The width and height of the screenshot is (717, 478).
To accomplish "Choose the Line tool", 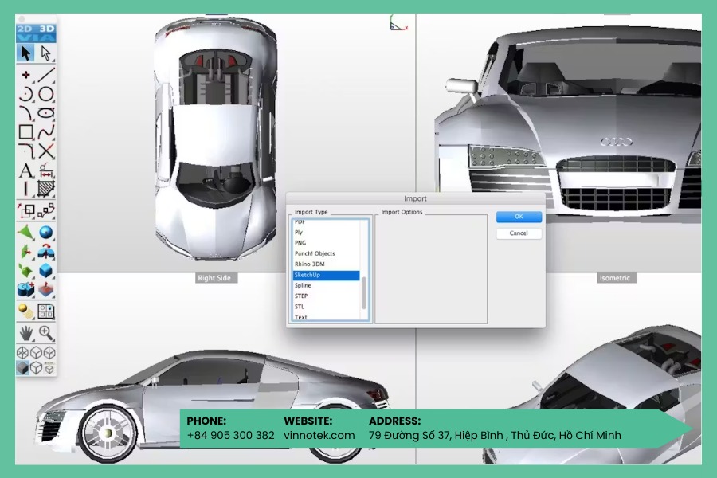I will [45, 75].
